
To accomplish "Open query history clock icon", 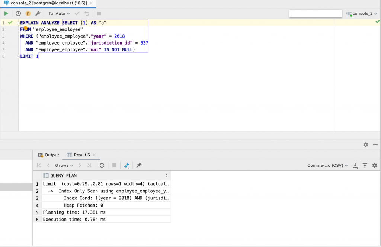I will point(18,14).
